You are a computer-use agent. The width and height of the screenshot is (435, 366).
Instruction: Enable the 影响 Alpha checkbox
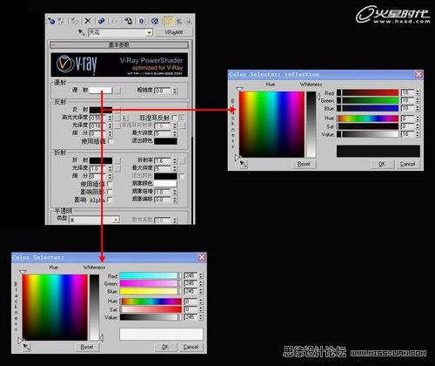(110, 200)
